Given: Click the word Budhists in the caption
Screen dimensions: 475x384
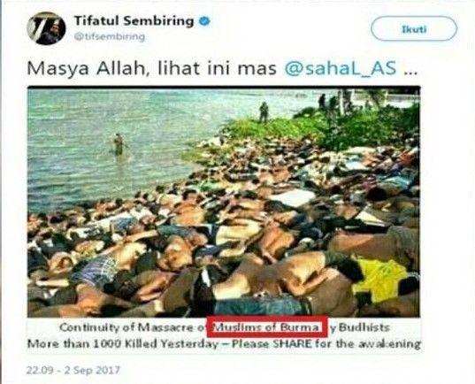Looking at the screenshot, I should click(364, 327).
